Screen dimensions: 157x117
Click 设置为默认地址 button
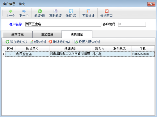87,42
